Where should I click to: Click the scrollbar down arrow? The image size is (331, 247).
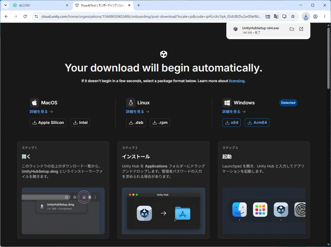pyautogui.click(x=329, y=245)
